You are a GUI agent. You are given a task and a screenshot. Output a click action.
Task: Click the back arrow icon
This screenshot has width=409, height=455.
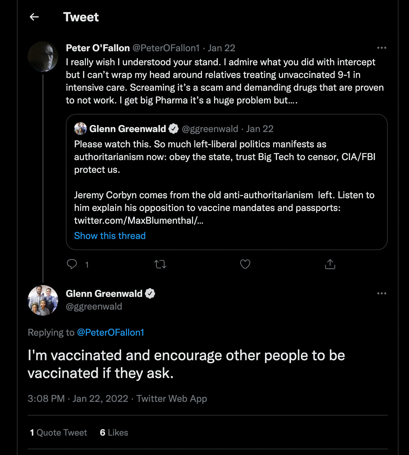pyautogui.click(x=34, y=17)
